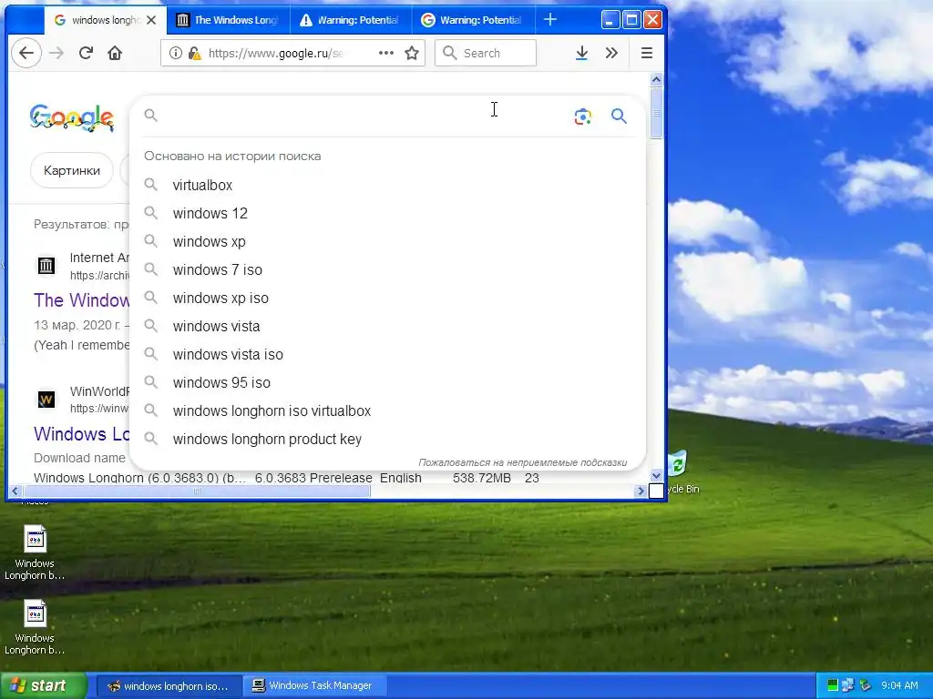Show site information icon in address bar
The image size is (933, 699).
176,53
